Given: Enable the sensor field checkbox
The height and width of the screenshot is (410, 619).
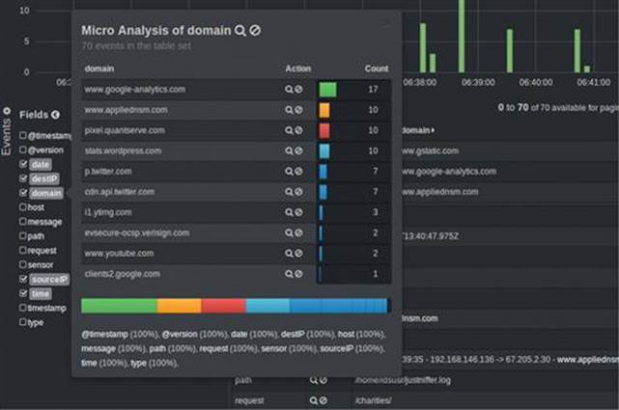Looking at the screenshot, I should tap(23, 264).
